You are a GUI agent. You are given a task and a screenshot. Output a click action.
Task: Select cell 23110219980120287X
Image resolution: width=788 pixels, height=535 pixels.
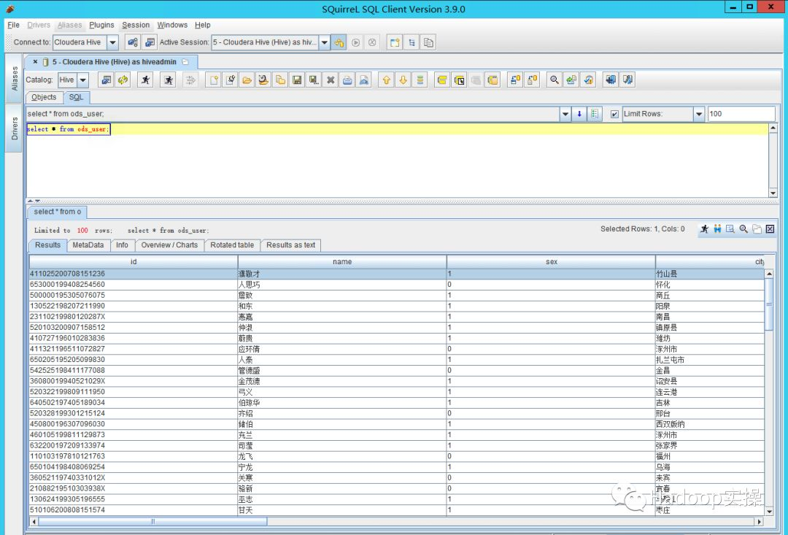coord(134,317)
